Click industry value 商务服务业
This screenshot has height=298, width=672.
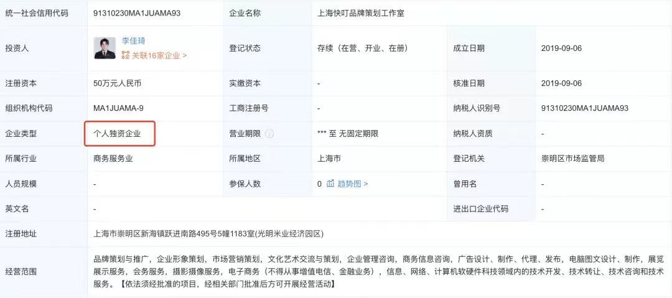point(113,159)
